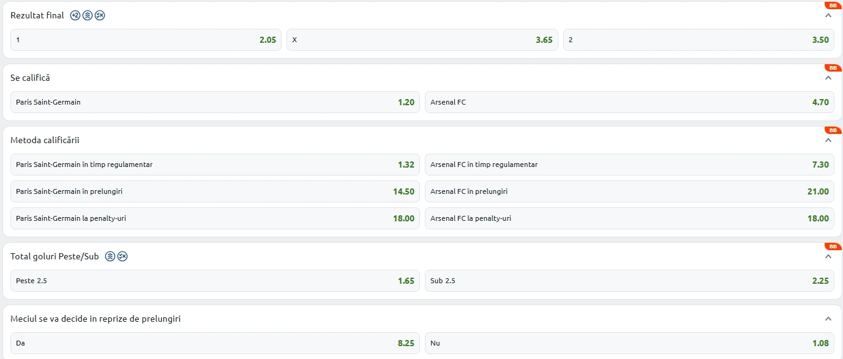Screen dimensions: 843x359
Task: Click the Se califică section title
Action: tap(30, 78)
